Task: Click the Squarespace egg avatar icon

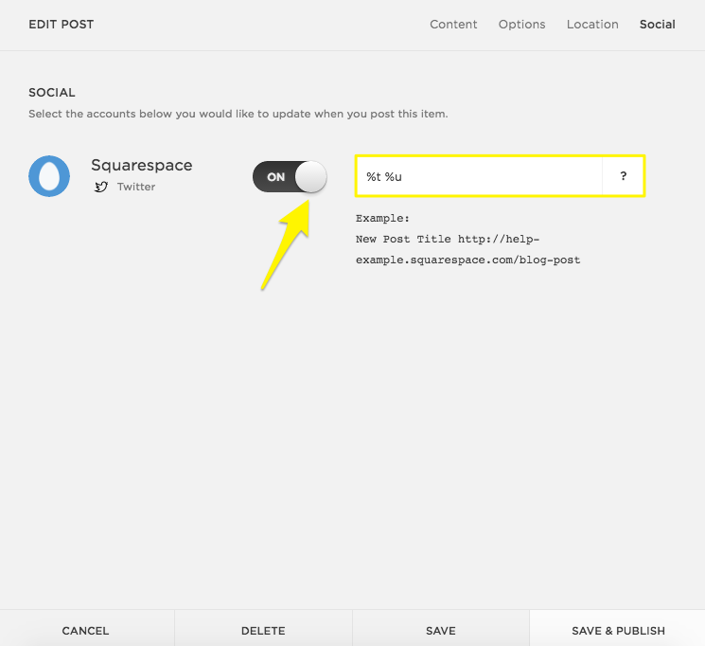Action: [49, 176]
